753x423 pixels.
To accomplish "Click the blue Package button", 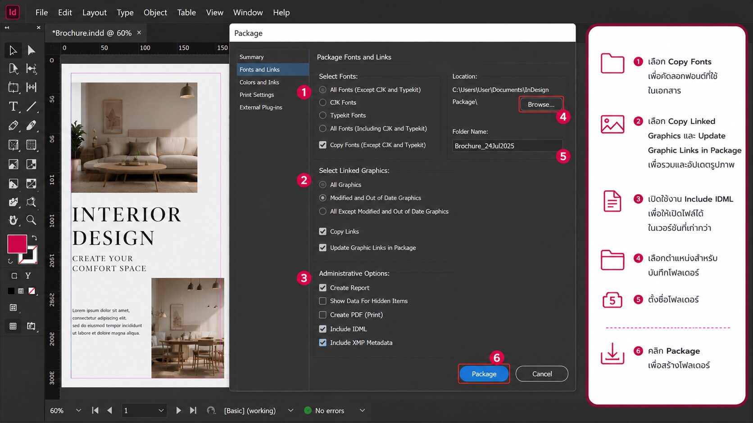I will tap(484, 374).
